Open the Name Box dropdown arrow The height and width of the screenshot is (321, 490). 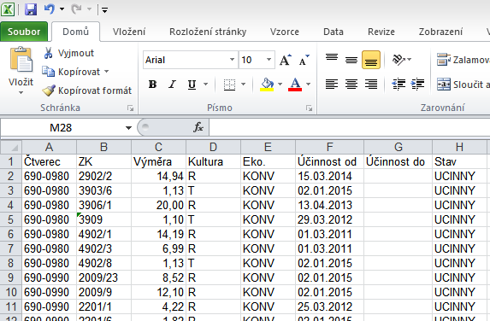click(128, 128)
